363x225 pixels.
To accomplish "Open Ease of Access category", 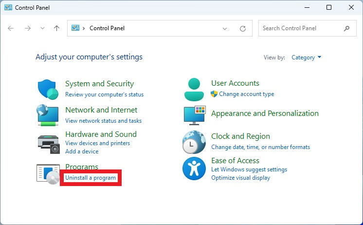I will click(235, 161).
